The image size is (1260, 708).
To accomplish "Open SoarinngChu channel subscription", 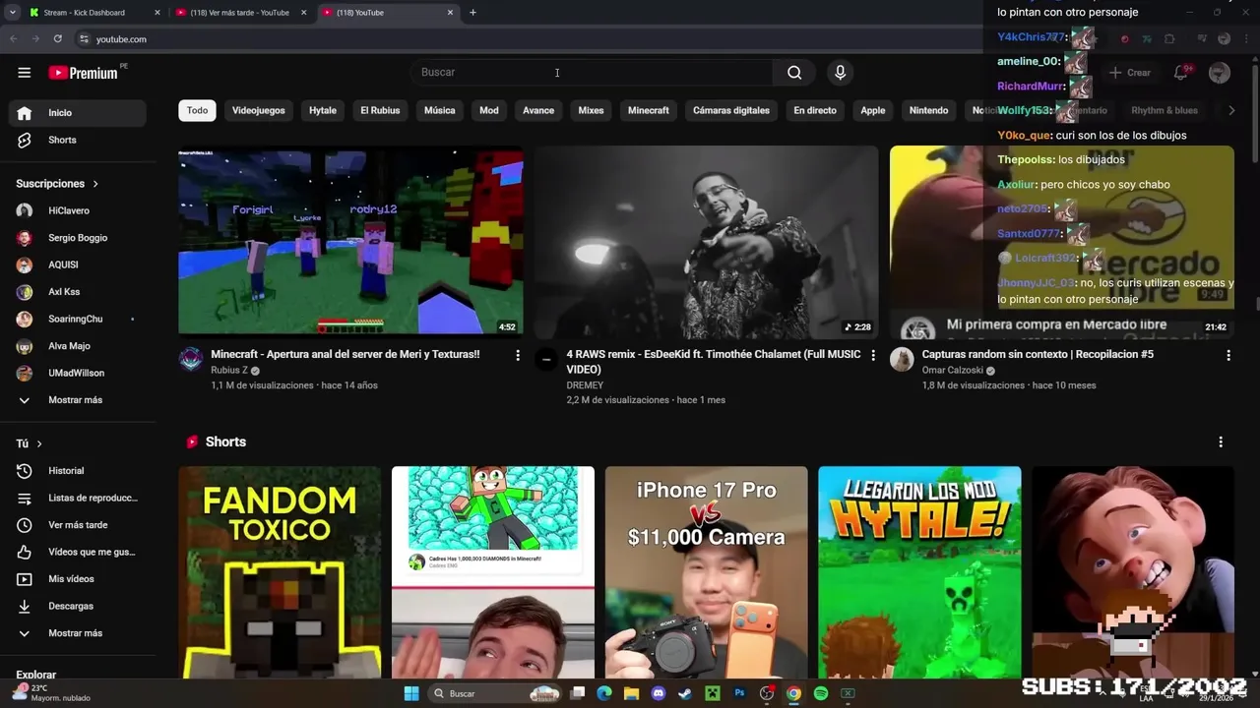I will (x=78, y=319).
